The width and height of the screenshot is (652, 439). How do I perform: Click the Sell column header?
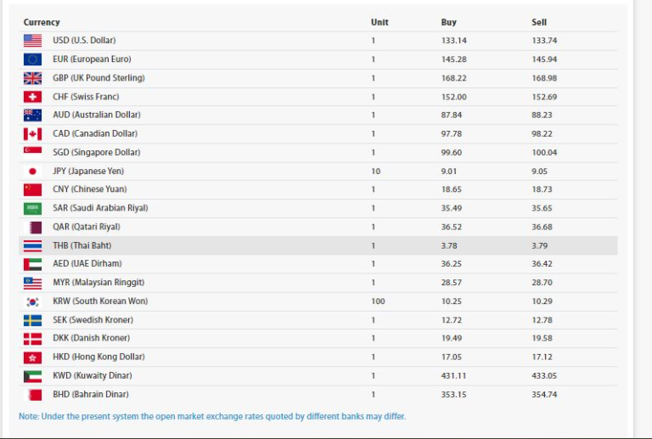coord(539,22)
